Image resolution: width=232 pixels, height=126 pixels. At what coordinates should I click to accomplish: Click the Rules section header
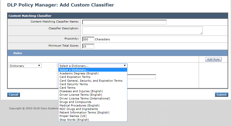(x=118, y=53)
